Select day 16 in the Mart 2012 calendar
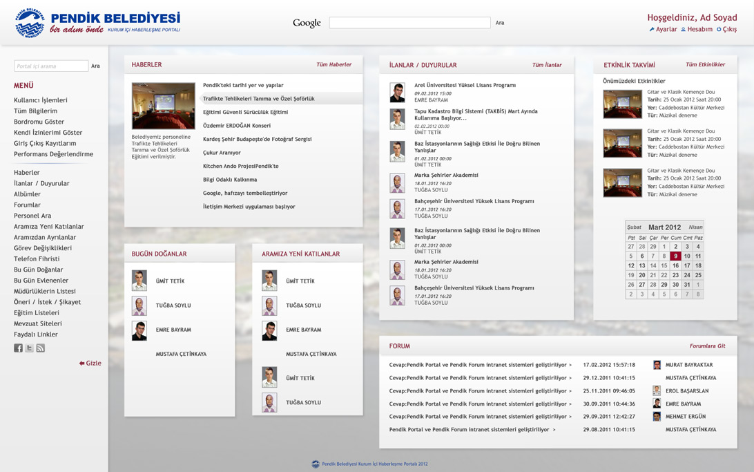The image size is (754, 472). (675, 265)
